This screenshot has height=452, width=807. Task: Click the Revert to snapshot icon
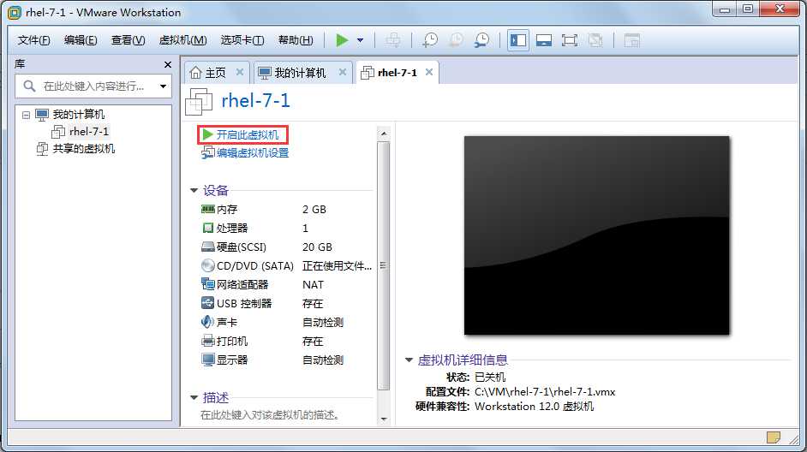(x=456, y=40)
